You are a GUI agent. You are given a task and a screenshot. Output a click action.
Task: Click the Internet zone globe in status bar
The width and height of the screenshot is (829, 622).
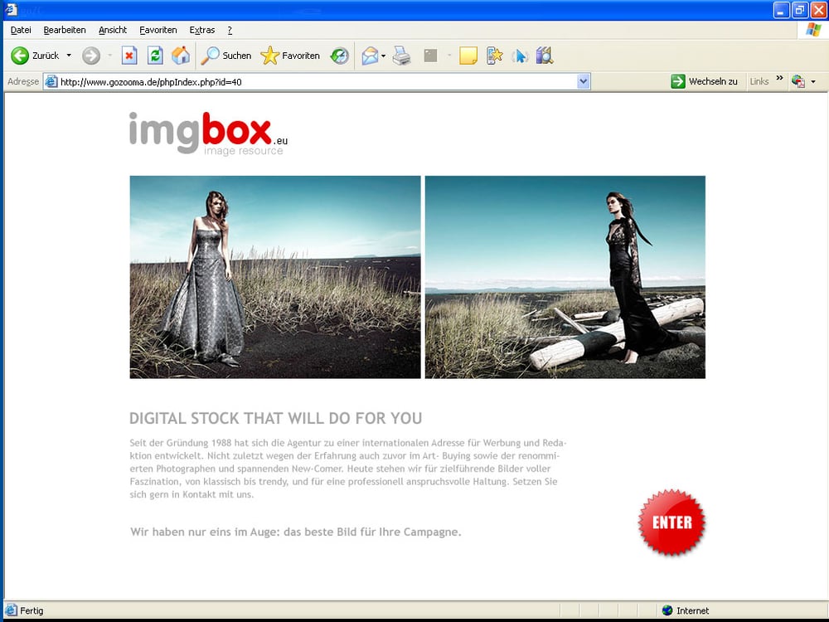point(667,610)
